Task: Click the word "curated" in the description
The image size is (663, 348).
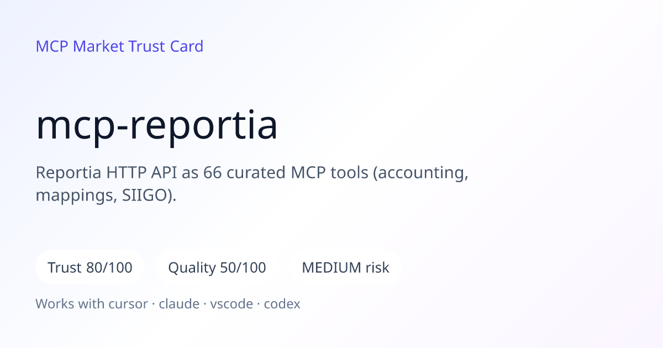Action: [256, 173]
